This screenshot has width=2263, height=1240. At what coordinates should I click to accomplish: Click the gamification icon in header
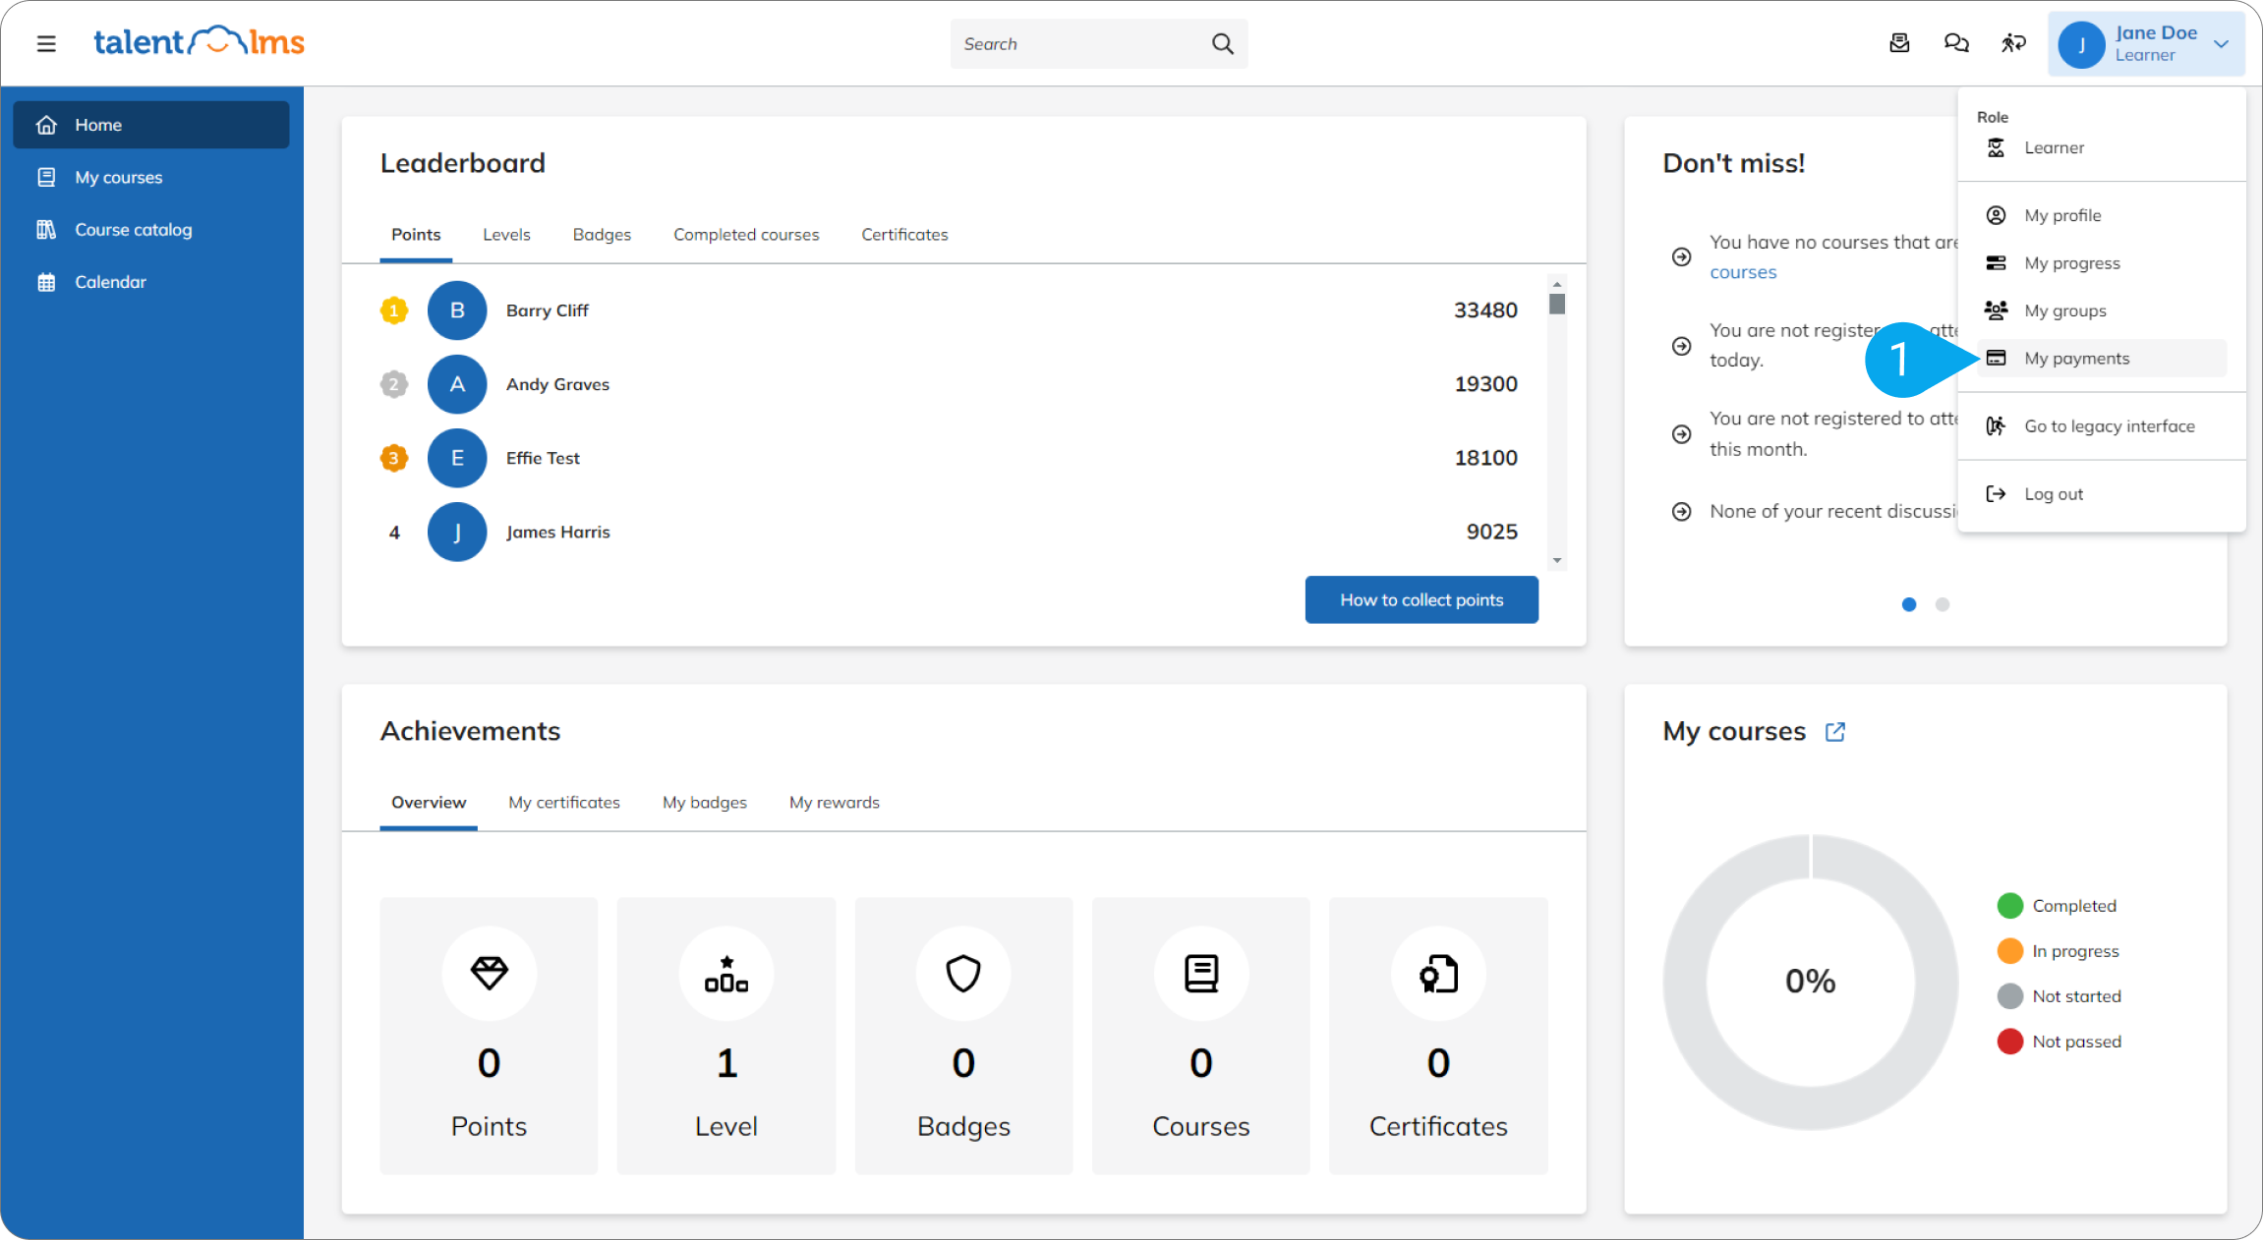2013,43
